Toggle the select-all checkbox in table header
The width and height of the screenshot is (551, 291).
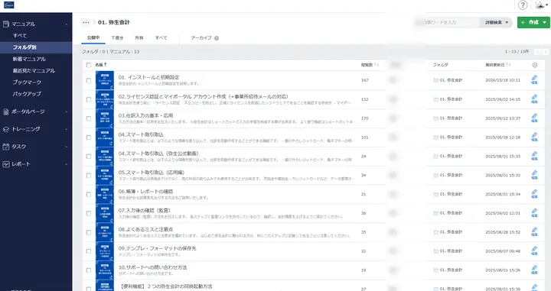point(89,65)
